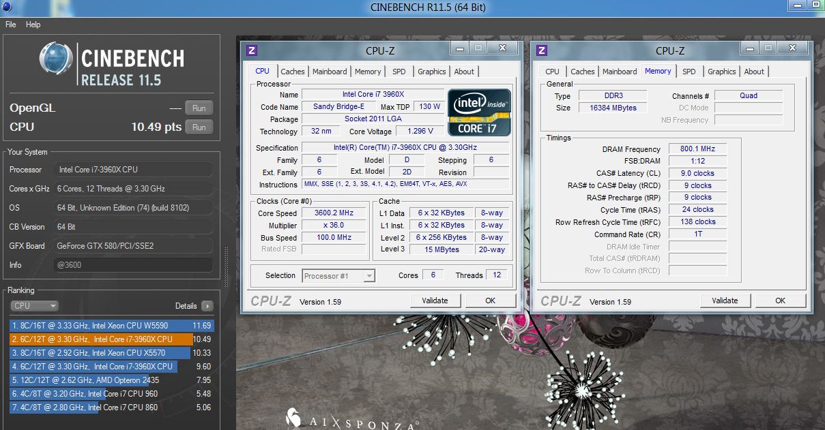Click OK in the left CPU-Z window
The image size is (825, 430).
point(490,301)
